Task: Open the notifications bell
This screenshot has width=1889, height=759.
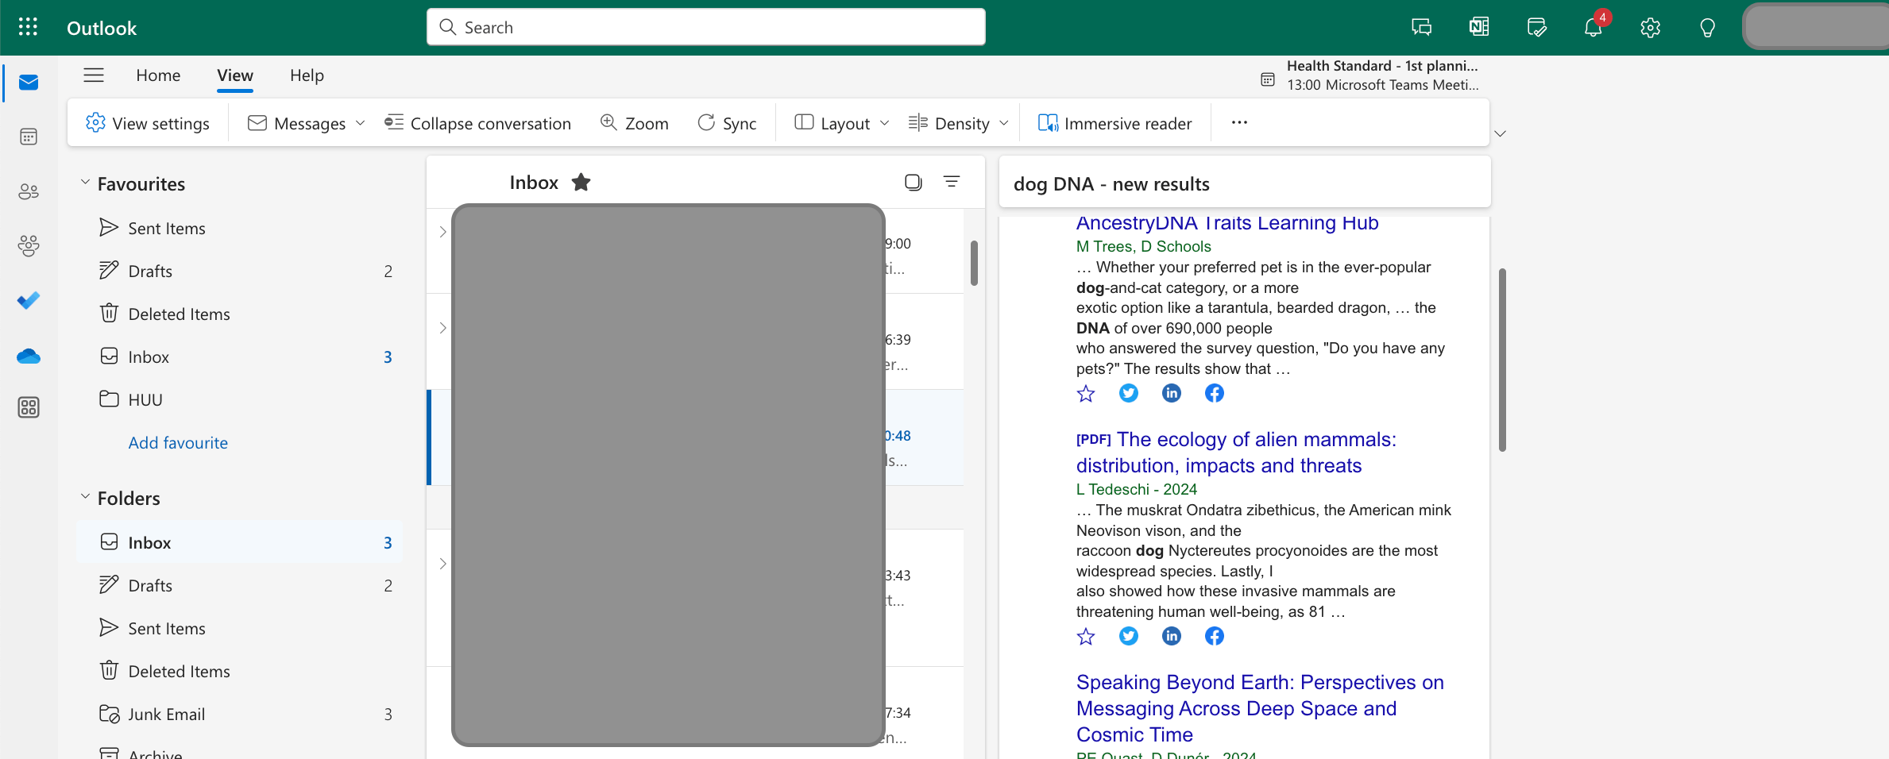Action: tap(1593, 28)
